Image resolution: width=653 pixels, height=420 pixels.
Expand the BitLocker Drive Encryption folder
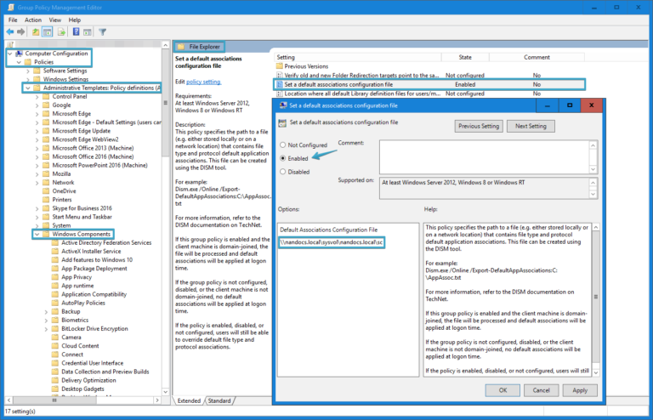click(46, 328)
